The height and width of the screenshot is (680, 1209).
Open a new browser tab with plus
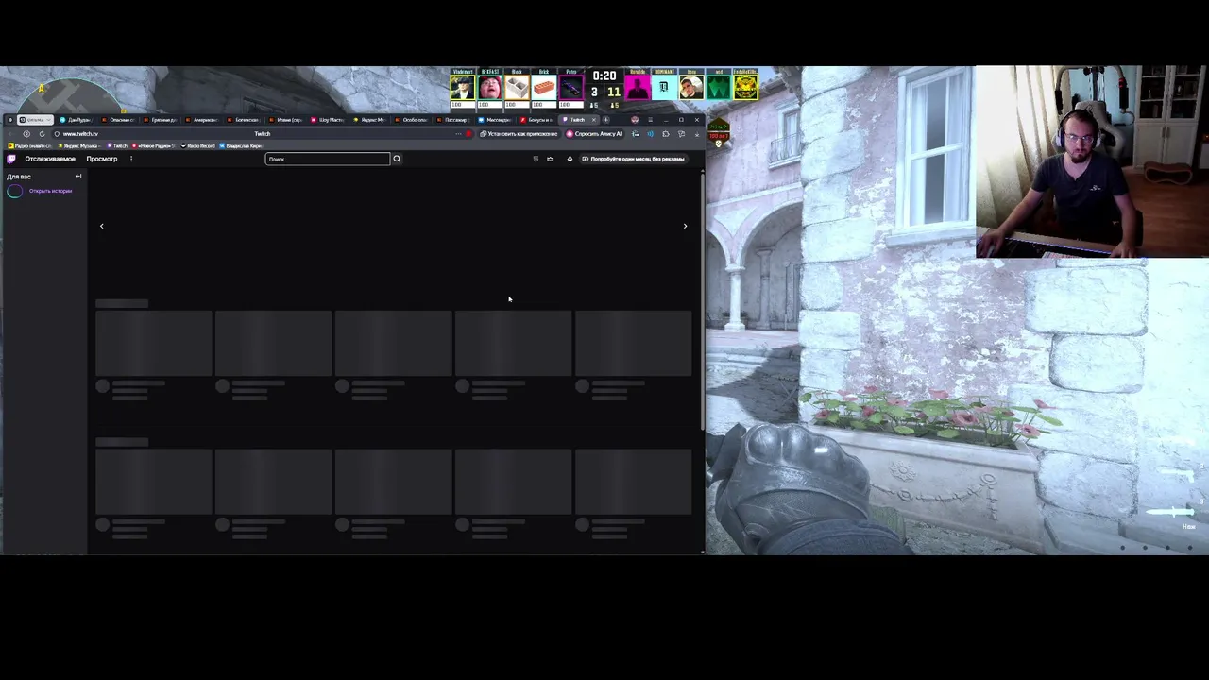click(x=606, y=120)
